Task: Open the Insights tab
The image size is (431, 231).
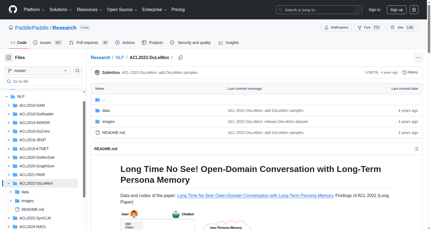Action: [x=229, y=43]
